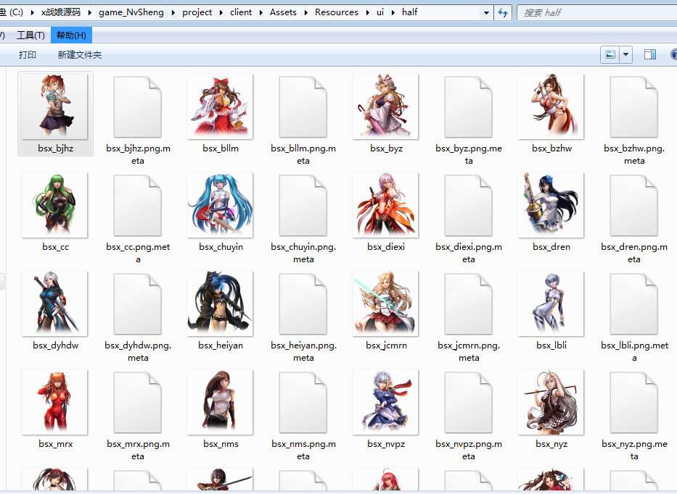Select the bsx_nms.png.meta file icon

point(303,403)
